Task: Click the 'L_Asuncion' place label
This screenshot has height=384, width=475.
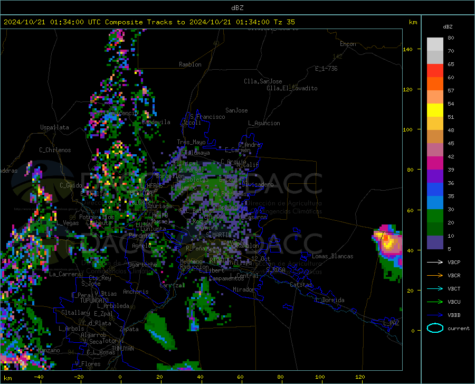Action: coord(264,123)
